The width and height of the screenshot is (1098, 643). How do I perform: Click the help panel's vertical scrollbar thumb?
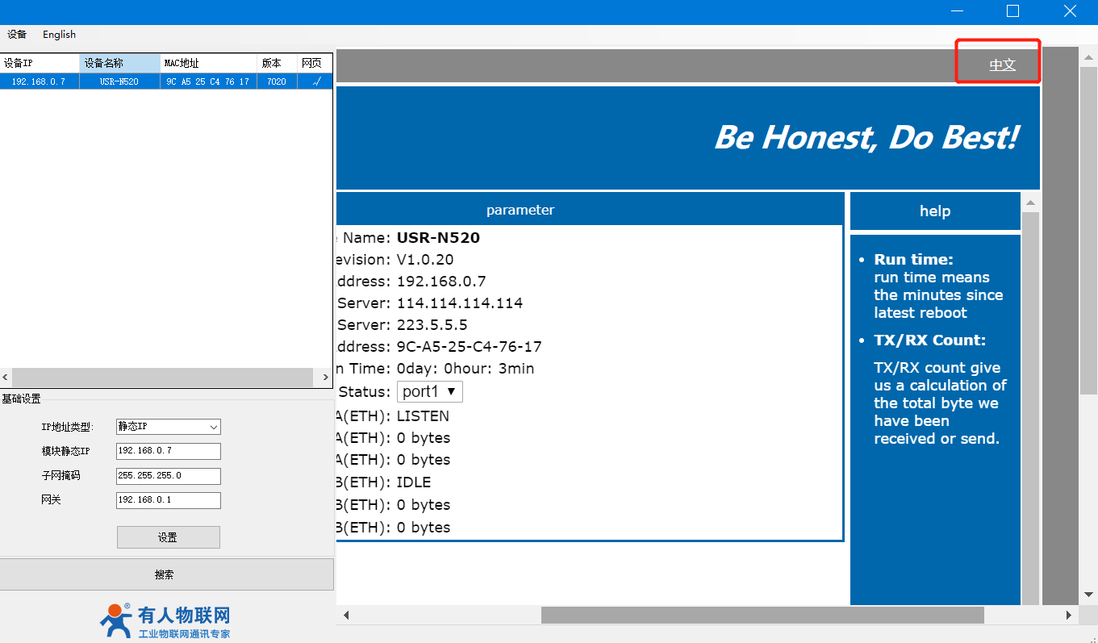pyautogui.click(x=1030, y=408)
